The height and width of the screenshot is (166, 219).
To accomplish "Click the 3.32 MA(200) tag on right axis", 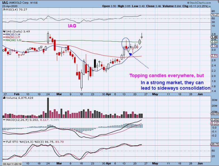I will pyautogui.click(x=214, y=42).
